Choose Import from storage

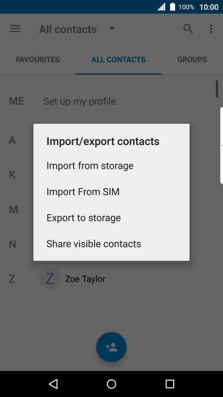112,166
